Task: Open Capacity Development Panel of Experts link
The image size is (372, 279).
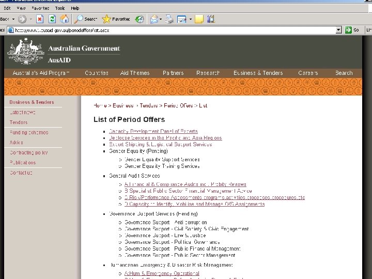Action: click(x=153, y=131)
